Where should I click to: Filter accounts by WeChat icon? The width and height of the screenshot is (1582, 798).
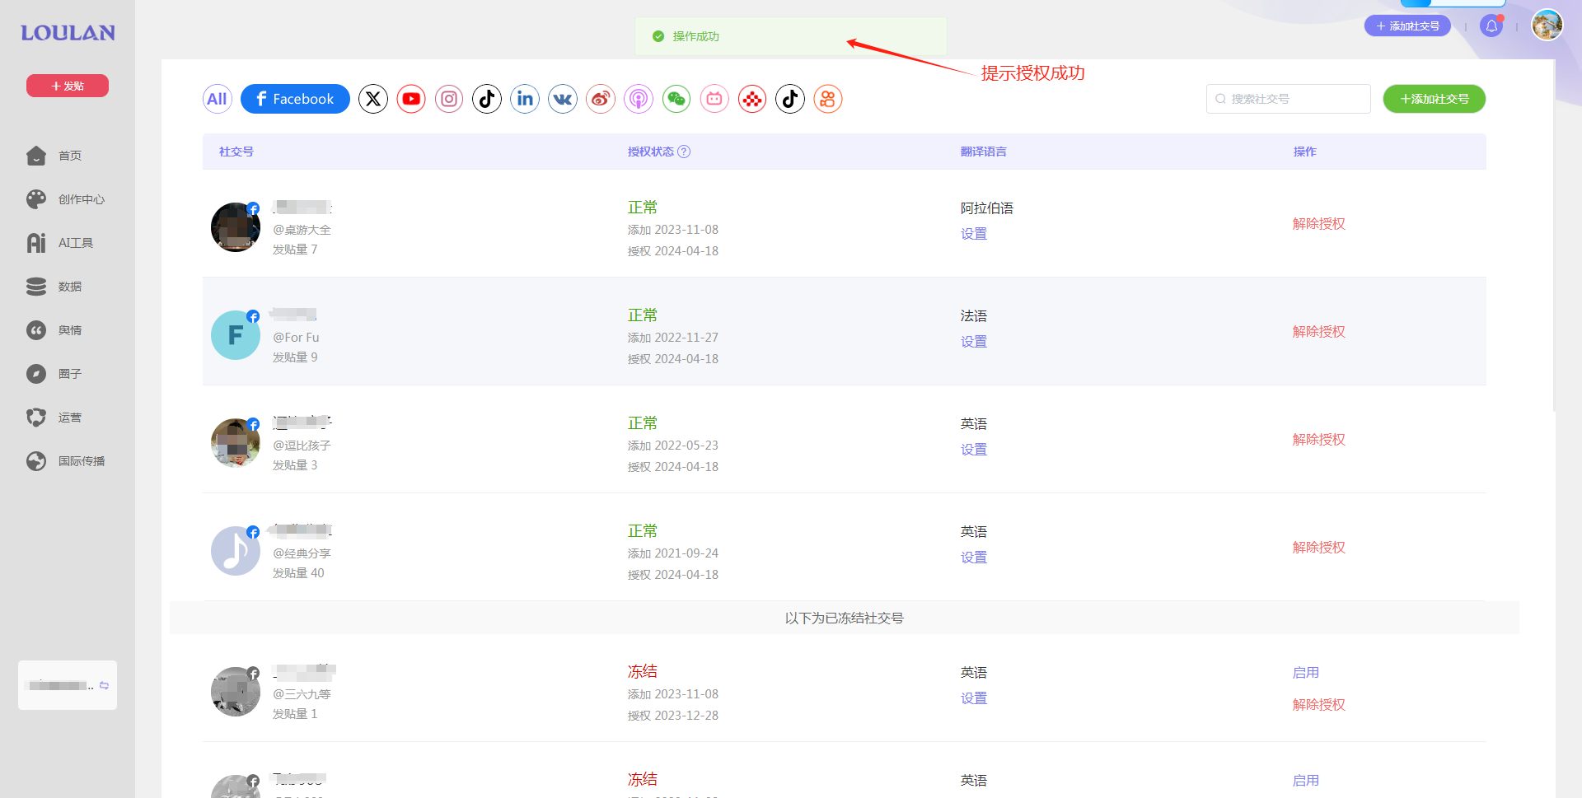coord(676,99)
